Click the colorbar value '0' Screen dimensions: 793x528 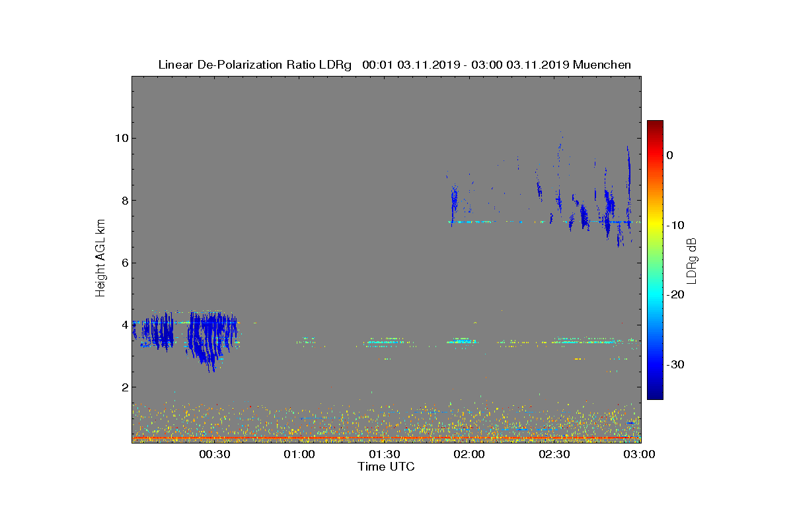[669, 155]
